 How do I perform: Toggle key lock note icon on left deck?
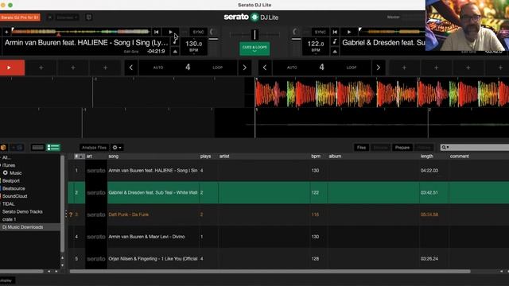pos(175,42)
